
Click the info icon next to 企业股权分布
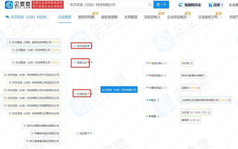(x=221, y=17)
